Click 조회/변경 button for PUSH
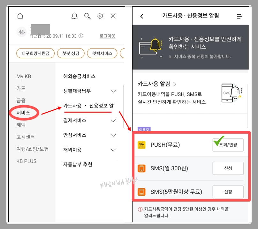258x229 pixels. (x=228, y=145)
